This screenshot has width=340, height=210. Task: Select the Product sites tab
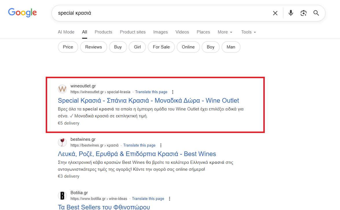pyautogui.click(x=133, y=32)
